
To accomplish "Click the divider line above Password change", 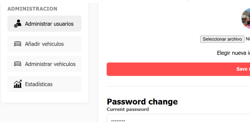I will click(178, 86).
